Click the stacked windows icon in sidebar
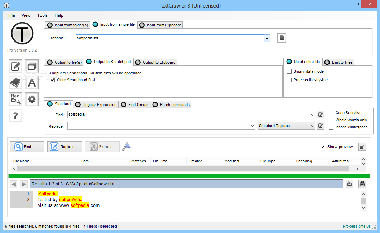 point(32,66)
